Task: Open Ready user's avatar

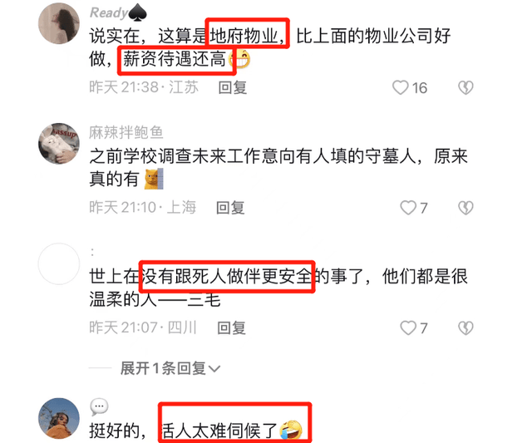Action: coord(59,23)
